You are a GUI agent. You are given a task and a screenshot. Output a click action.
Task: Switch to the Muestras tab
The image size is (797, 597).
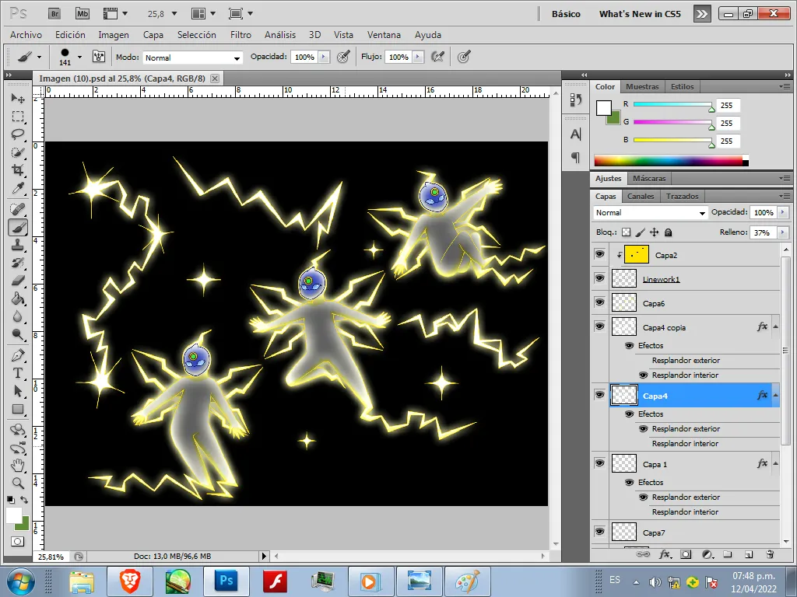(642, 87)
